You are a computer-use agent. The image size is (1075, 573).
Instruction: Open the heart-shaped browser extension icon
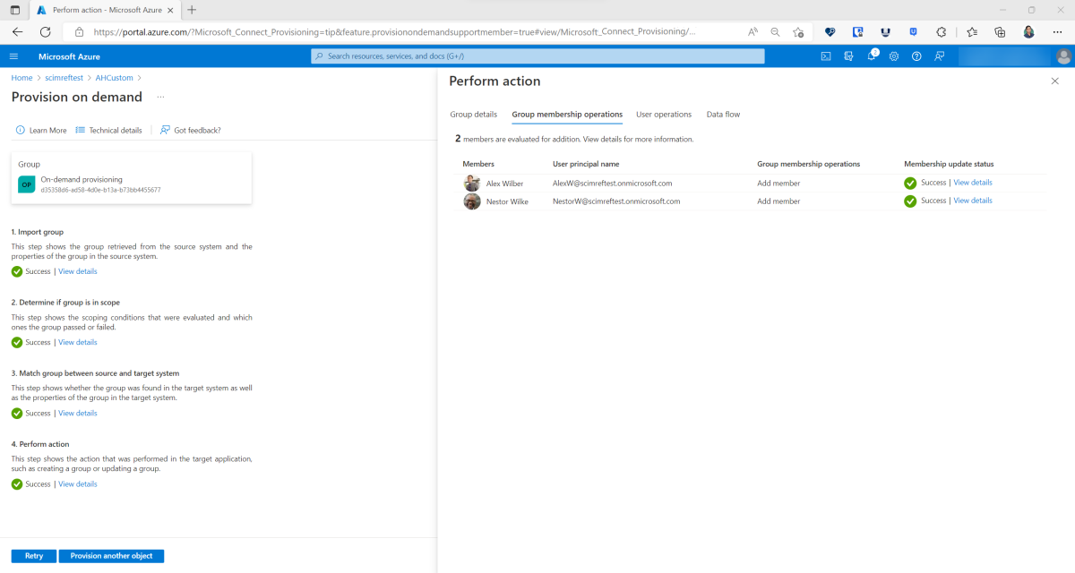click(830, 31)
